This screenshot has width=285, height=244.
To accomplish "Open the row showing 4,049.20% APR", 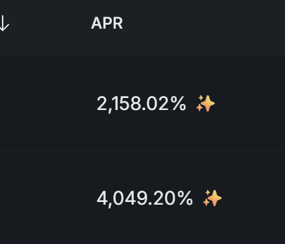I will (x=142, y=197).
